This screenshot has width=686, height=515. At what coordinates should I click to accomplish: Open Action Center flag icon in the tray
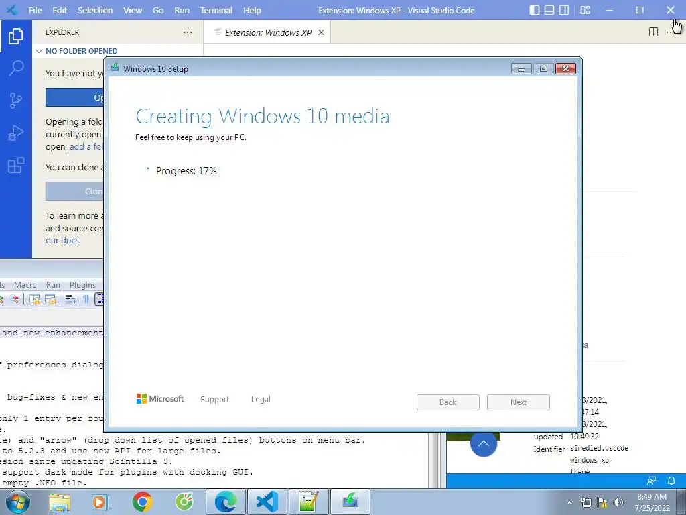602,502
